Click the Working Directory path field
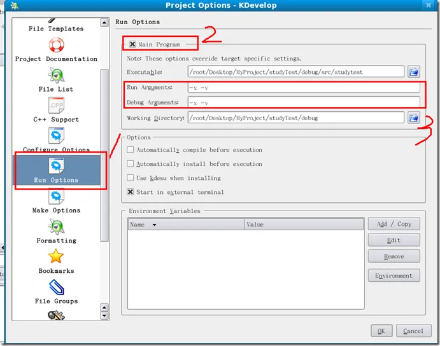Viewport: 440px width, 346px height. (x=296, y=118)
